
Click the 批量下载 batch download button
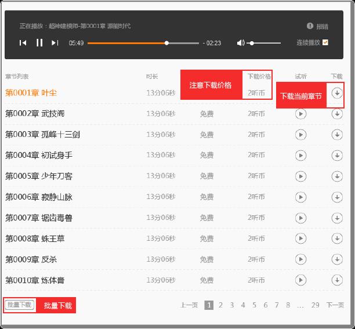click(x=19, y=305)
